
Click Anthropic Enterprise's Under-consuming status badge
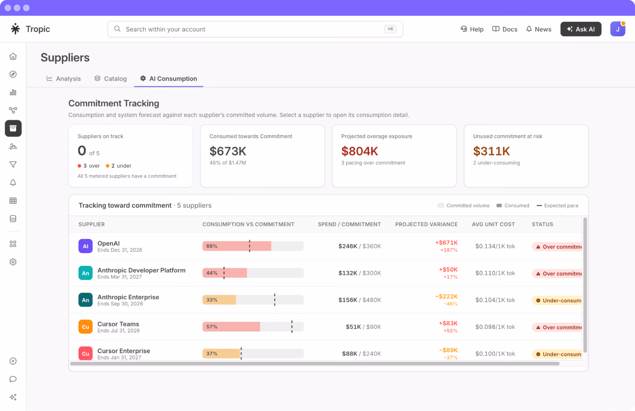point(557,300)
